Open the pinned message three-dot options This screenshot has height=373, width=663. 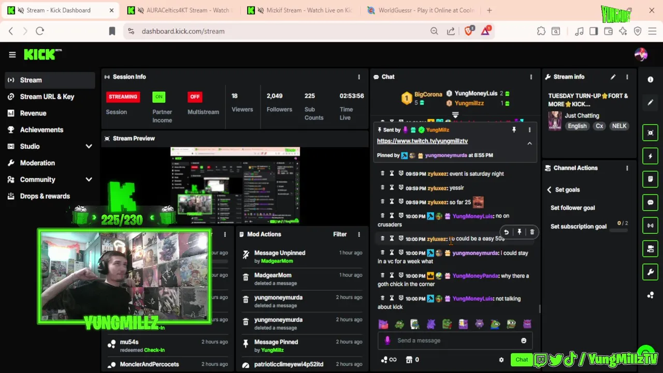pos(529,130)
